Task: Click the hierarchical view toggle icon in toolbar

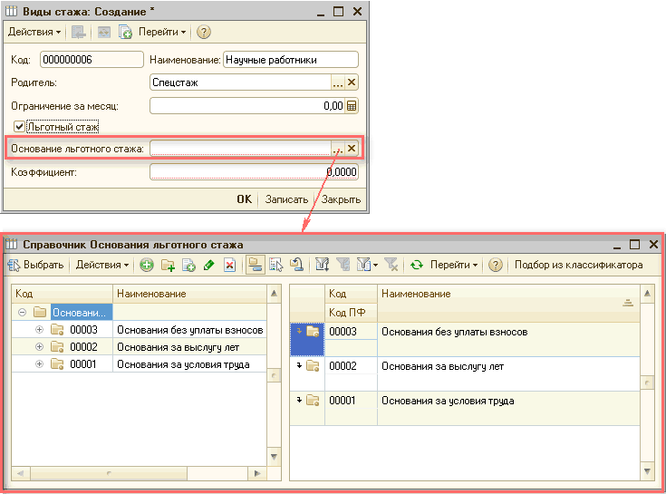Action: (255, 266)
